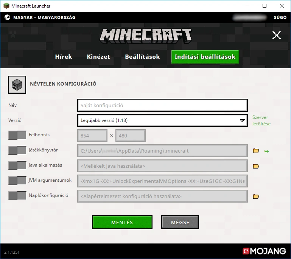Screen dimensions: 291x259
Task: Browse folder for Naplókonfiguráció
Action: [x=256, y=196]
